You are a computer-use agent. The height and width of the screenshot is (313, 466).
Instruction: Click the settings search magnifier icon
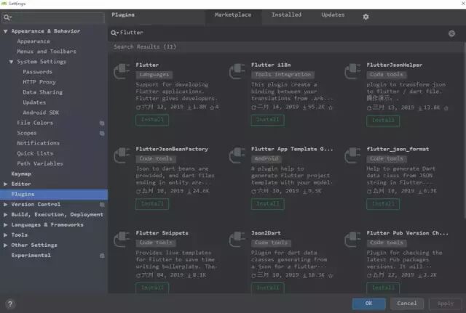tap(7, 17)
